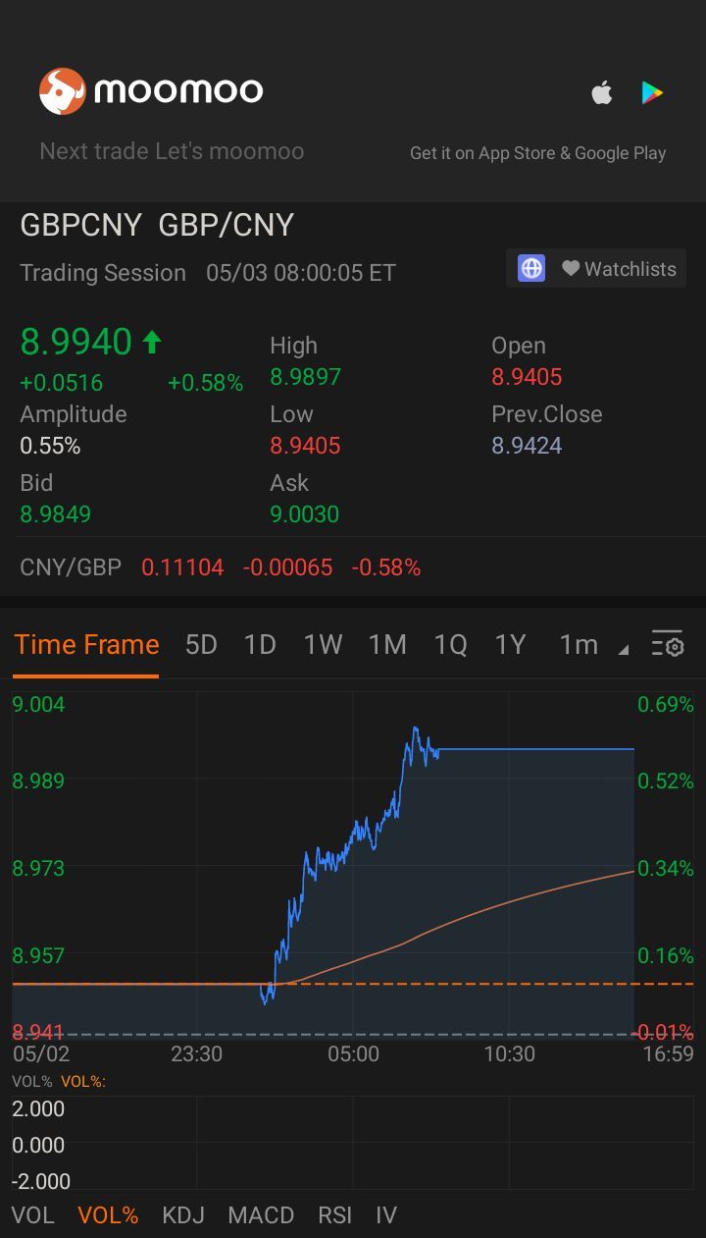The width and height of the screenshot is (706, 1238).
Task: Open the Google Play store icon
Action: pyautogui.click(x=652, y=93)
